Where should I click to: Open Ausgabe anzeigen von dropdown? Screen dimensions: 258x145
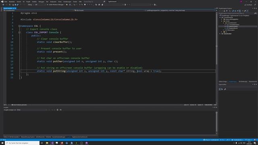coord(32,110)
